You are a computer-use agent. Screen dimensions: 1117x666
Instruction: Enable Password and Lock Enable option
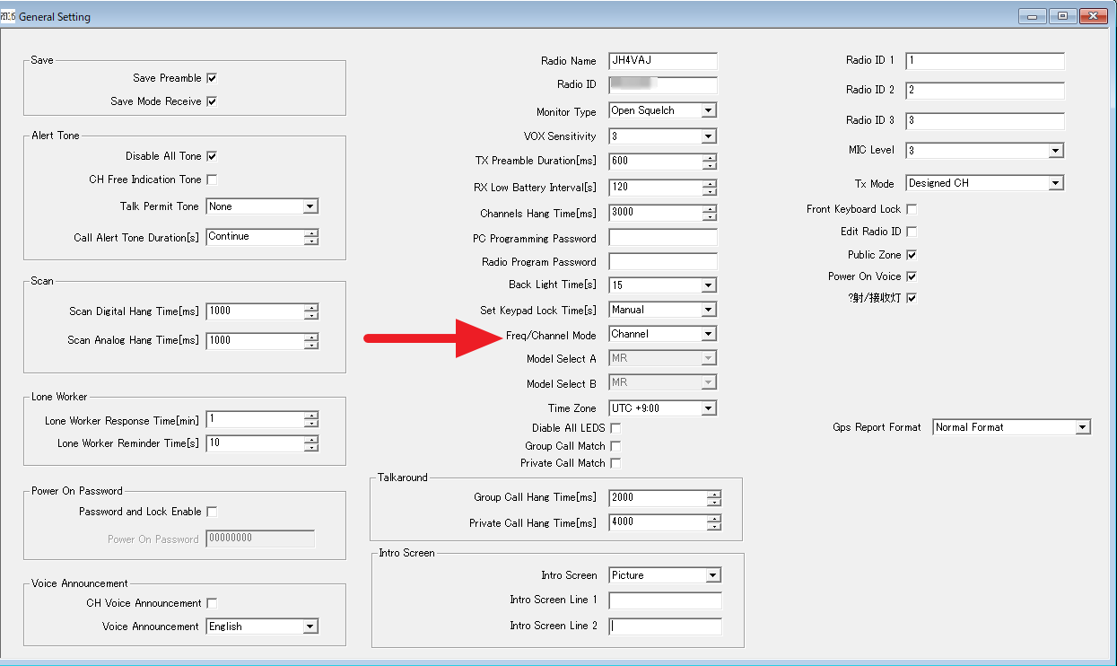(x=212, y=512)
